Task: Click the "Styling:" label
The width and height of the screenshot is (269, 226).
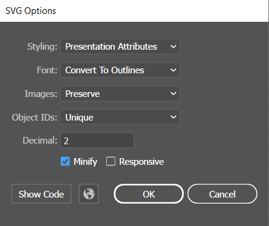Action: (43, 47)
